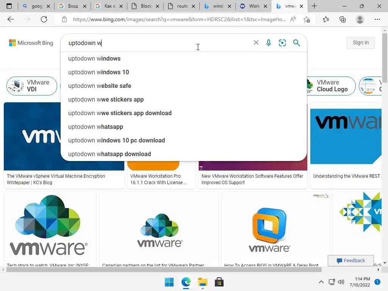Screen dimensions: 388x291
Task: Click the Sign in button
Action: (x=361, y=42)
